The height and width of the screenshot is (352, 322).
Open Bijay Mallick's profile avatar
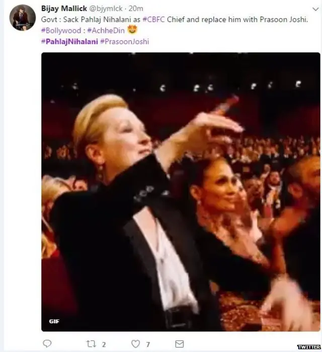(23, 18)
